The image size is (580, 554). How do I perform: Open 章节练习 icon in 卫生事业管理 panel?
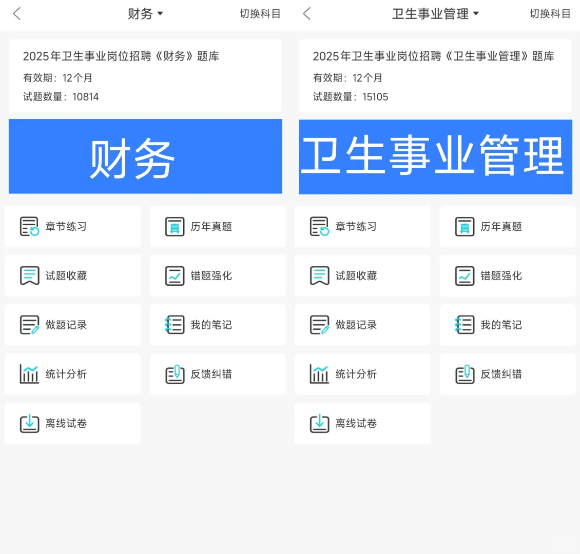(319, 226)
